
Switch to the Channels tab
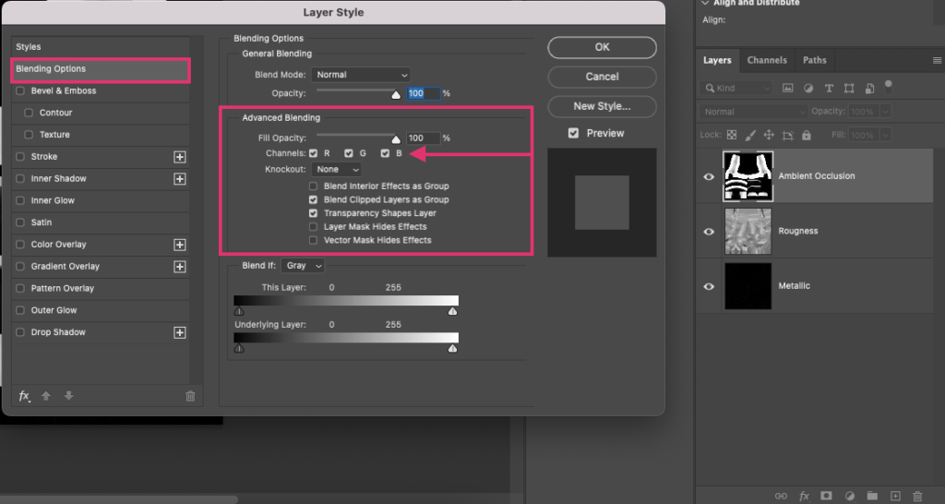767,60
